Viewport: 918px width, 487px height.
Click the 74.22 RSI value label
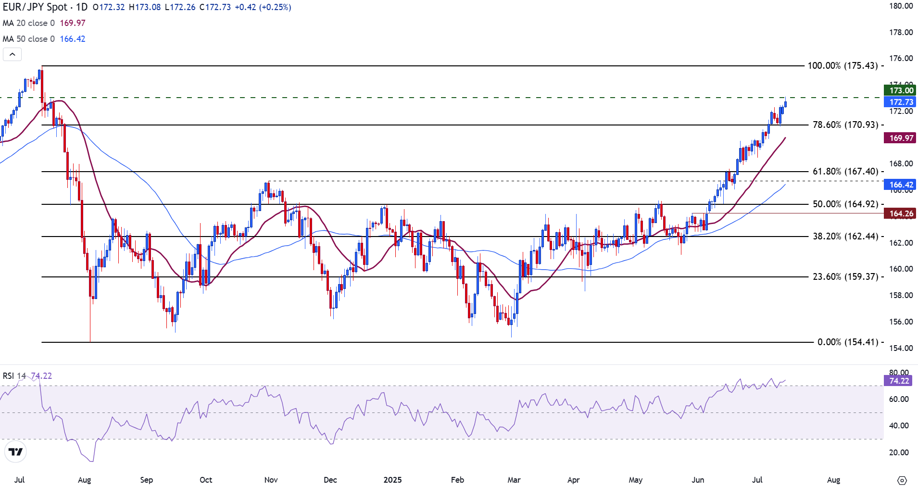pyautogui.click(x=899, y=381)
